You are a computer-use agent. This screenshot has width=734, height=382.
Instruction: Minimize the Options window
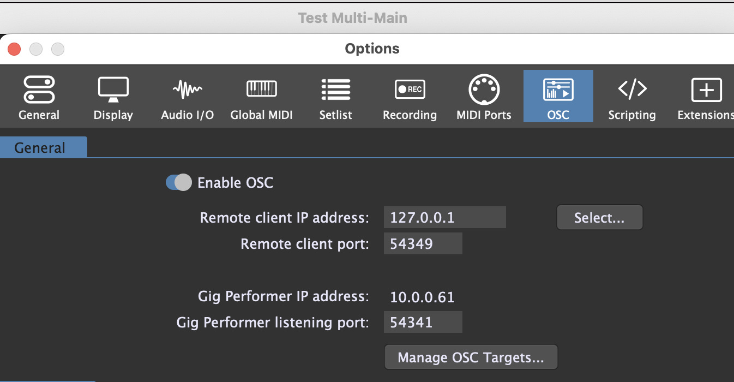(x=36, y=49)
